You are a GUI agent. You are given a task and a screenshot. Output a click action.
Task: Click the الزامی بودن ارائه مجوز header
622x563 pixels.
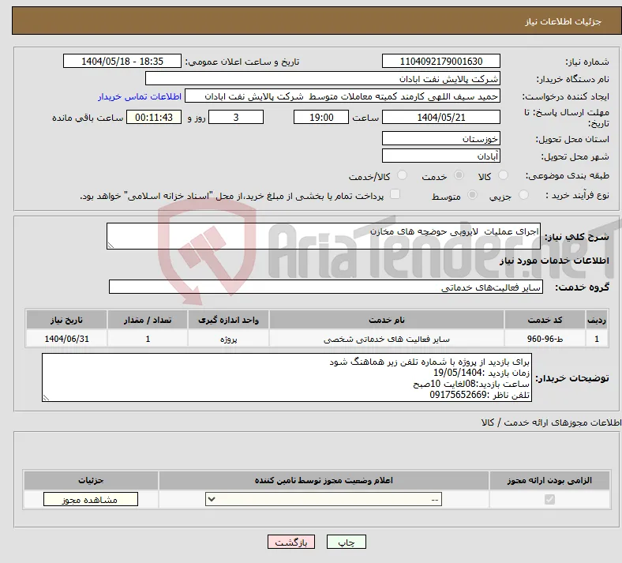[549, 480]
